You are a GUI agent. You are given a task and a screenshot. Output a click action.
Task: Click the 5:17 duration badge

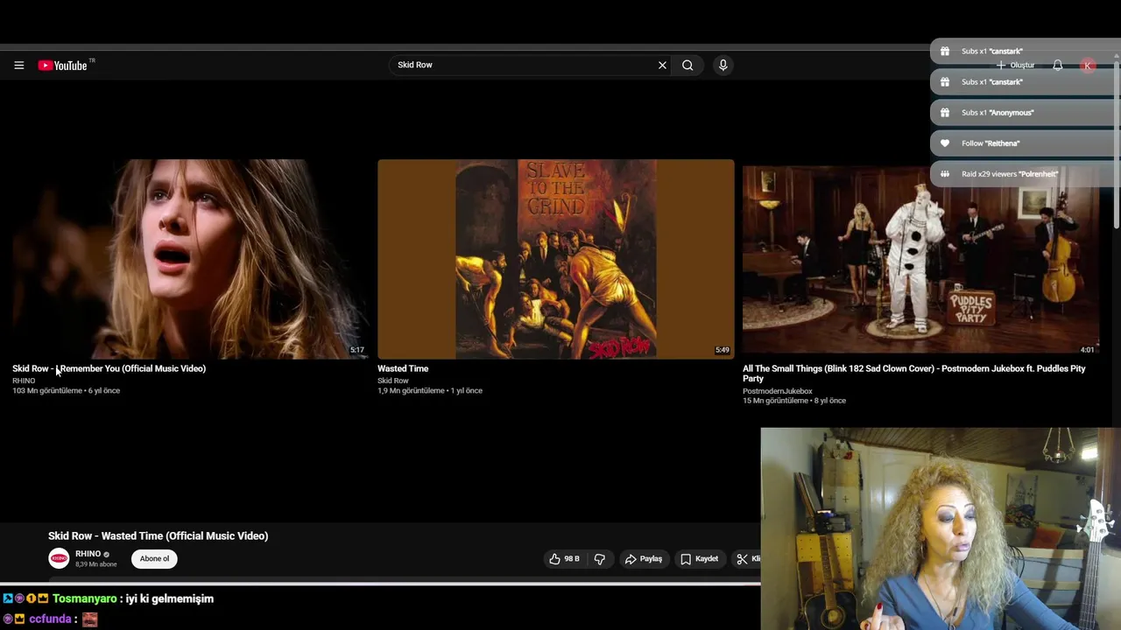pos(356,350)
